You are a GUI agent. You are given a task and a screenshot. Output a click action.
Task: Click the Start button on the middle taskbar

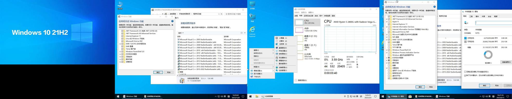(x=250, y=96)
